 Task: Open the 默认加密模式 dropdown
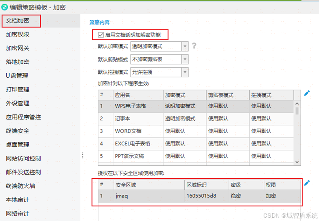(185, 46)
